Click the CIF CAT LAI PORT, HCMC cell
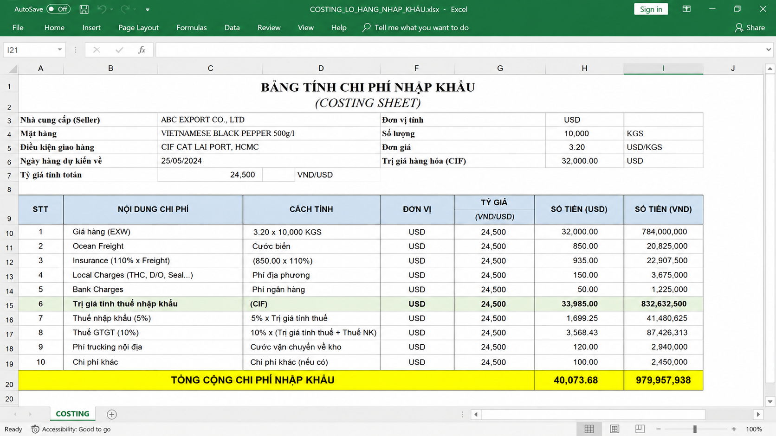The width and height of the screenshot is (776, 436). click(x=269, y=147)
